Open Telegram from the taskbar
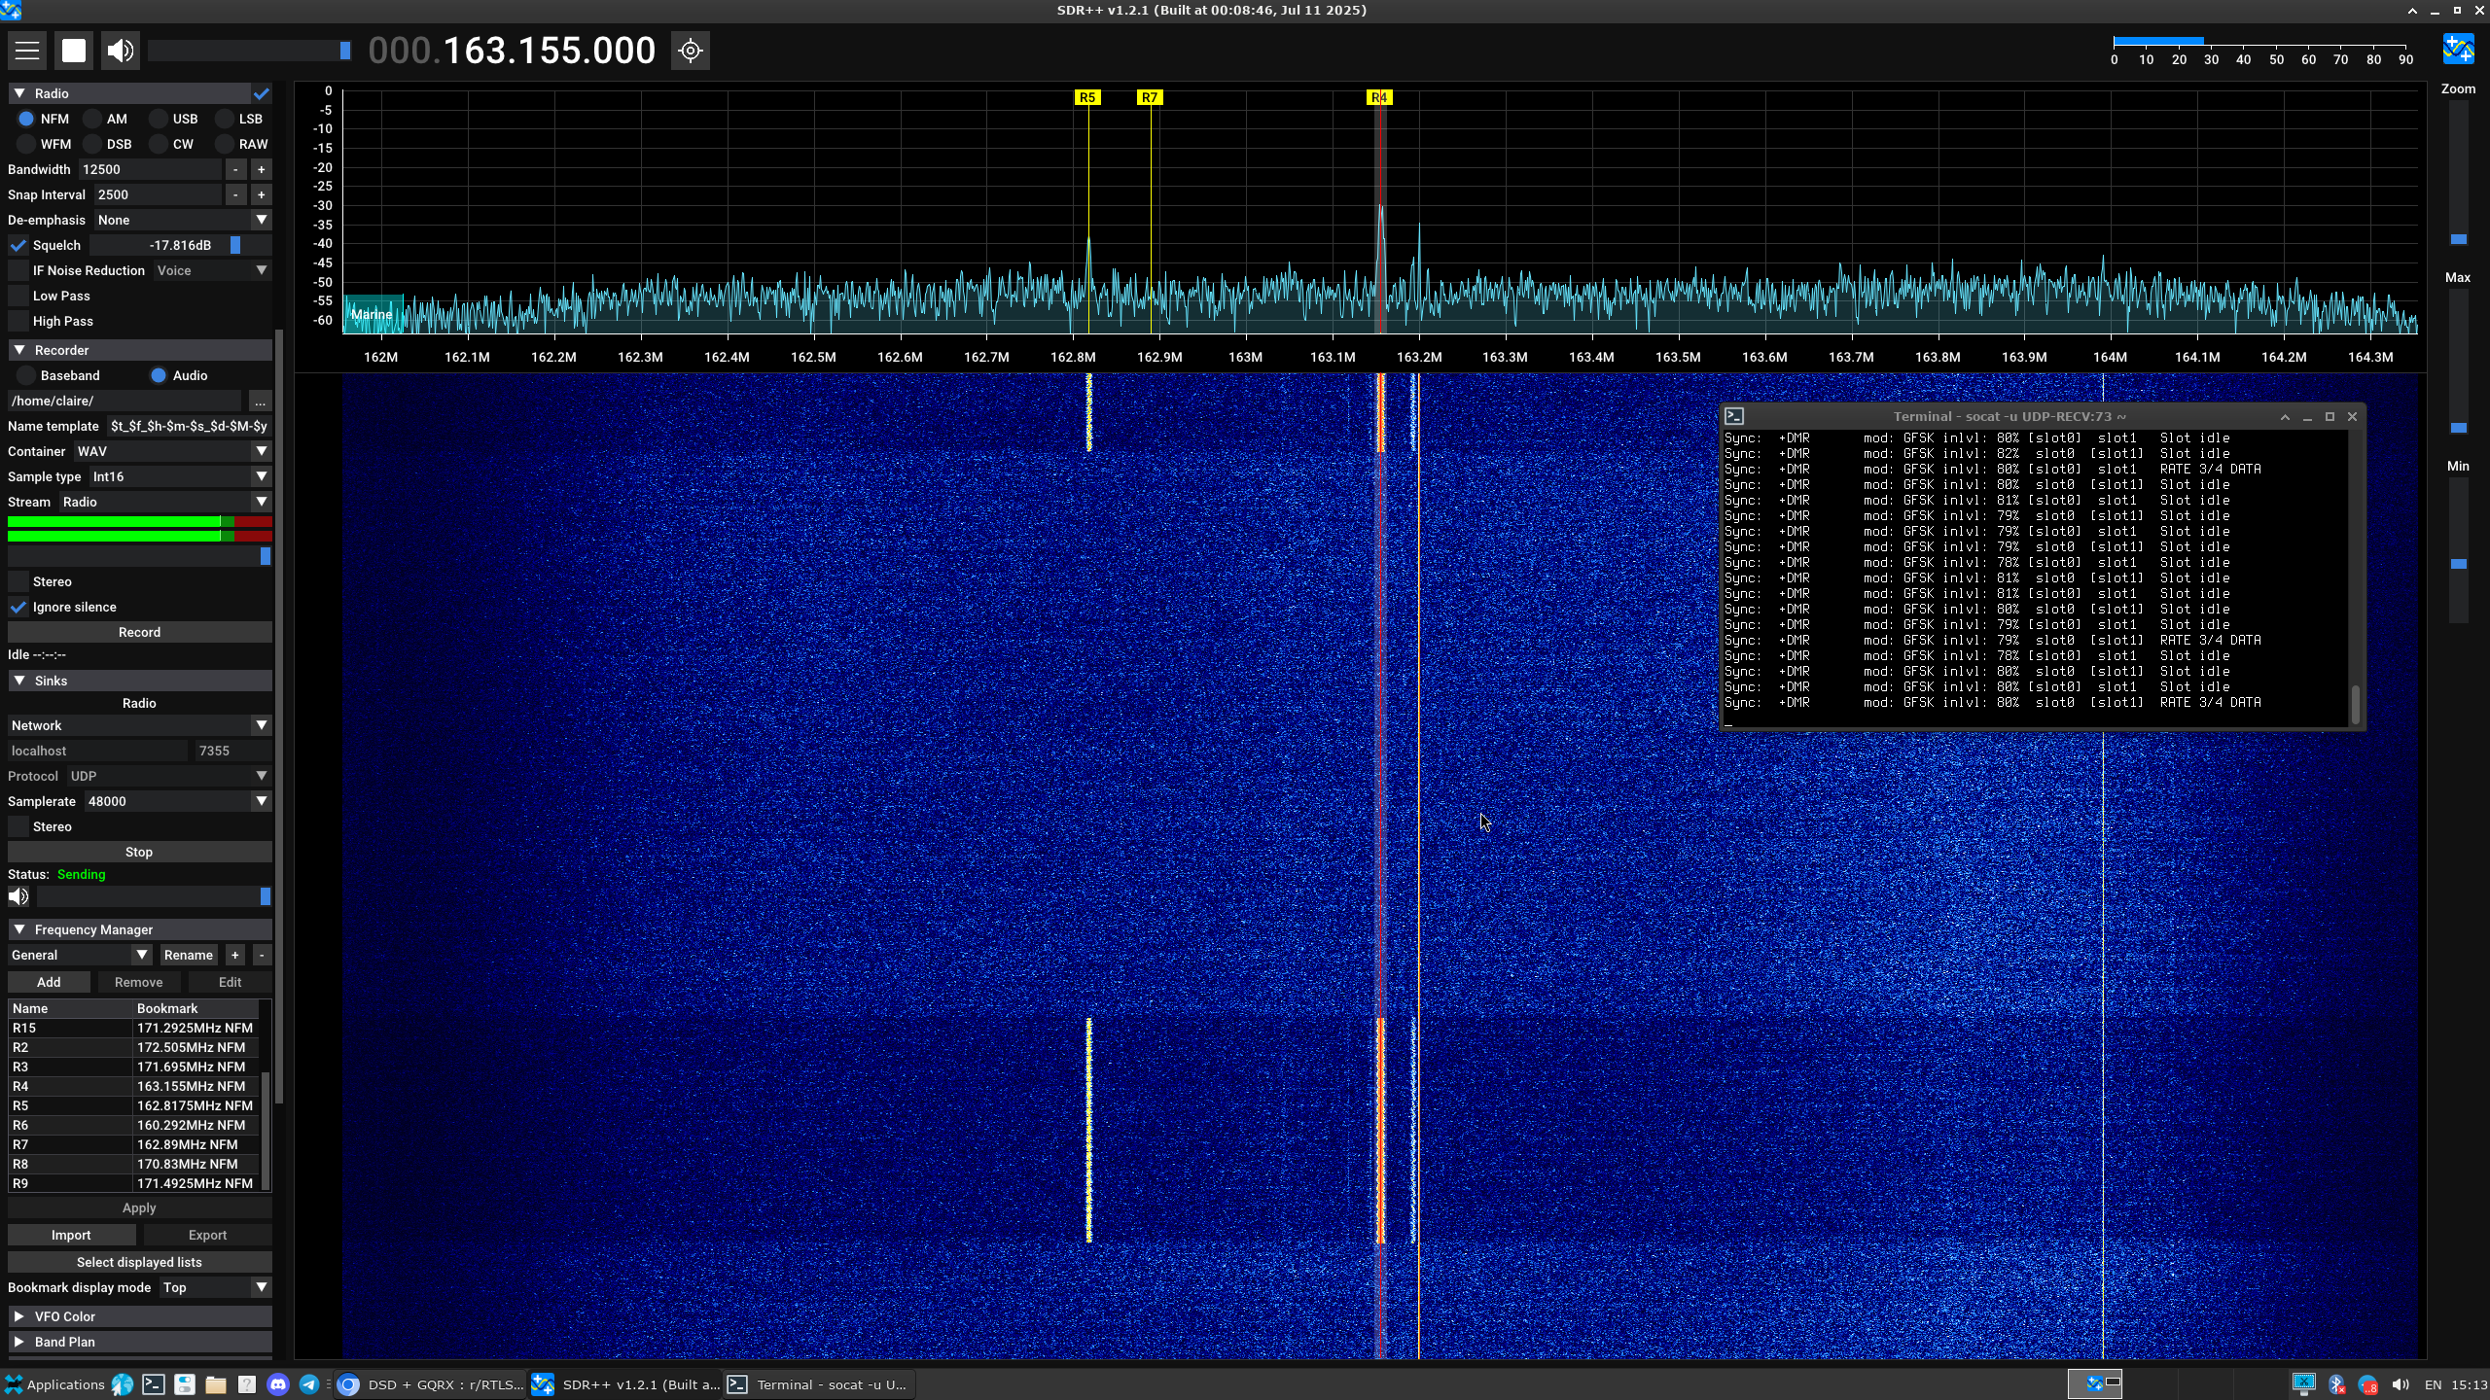This screenshot has width=2490, height=1400. [x=309, y=1384]
